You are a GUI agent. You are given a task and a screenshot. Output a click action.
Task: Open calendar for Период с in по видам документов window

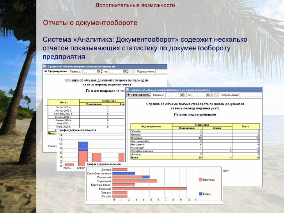click(x=182, y=95)
